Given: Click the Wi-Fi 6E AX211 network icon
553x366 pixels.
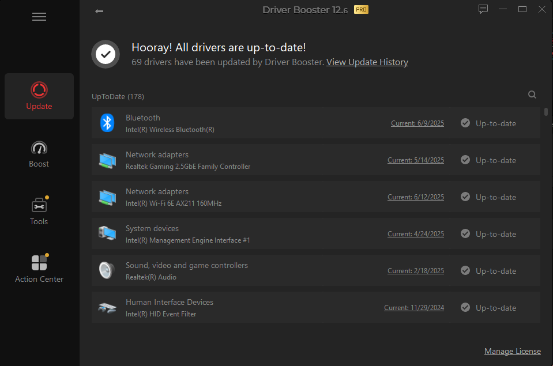Looking at the screenshot, I should [x=107, y=198].
